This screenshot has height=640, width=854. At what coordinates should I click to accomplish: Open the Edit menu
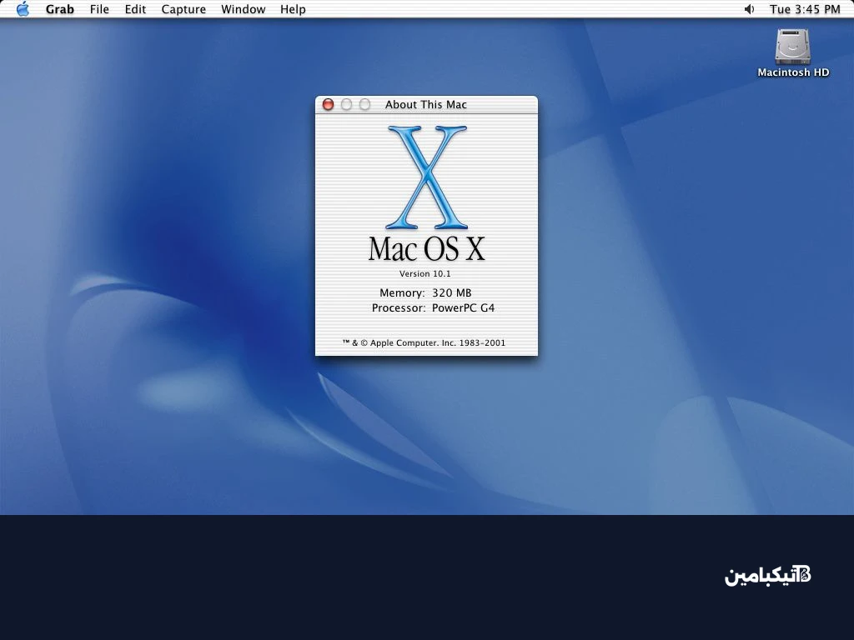[135, 9]
